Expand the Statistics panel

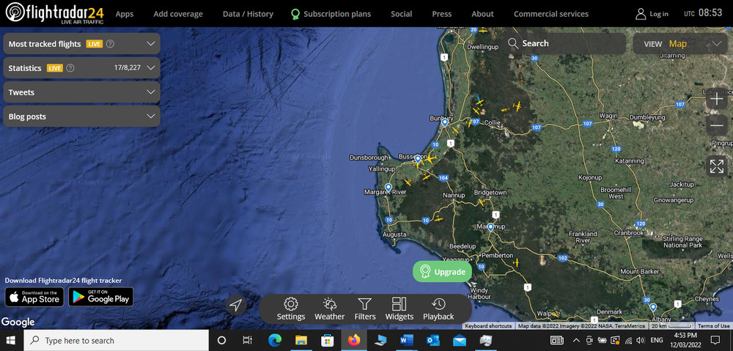81,68
